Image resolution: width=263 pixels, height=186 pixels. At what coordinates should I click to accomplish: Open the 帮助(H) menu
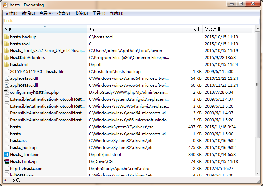[x=117, y=13]
